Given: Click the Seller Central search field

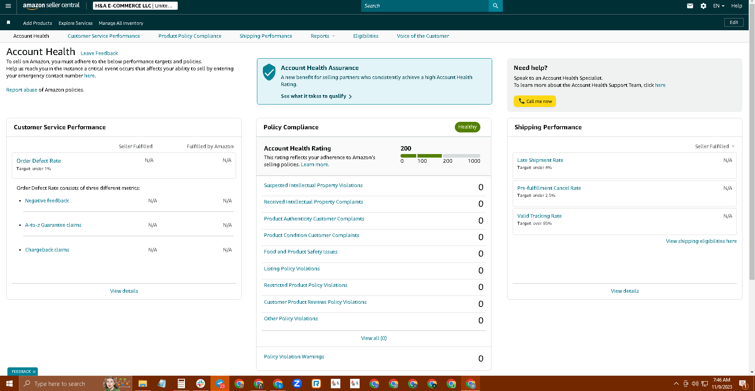Looking at the screenshot, I should click(425, 6).
